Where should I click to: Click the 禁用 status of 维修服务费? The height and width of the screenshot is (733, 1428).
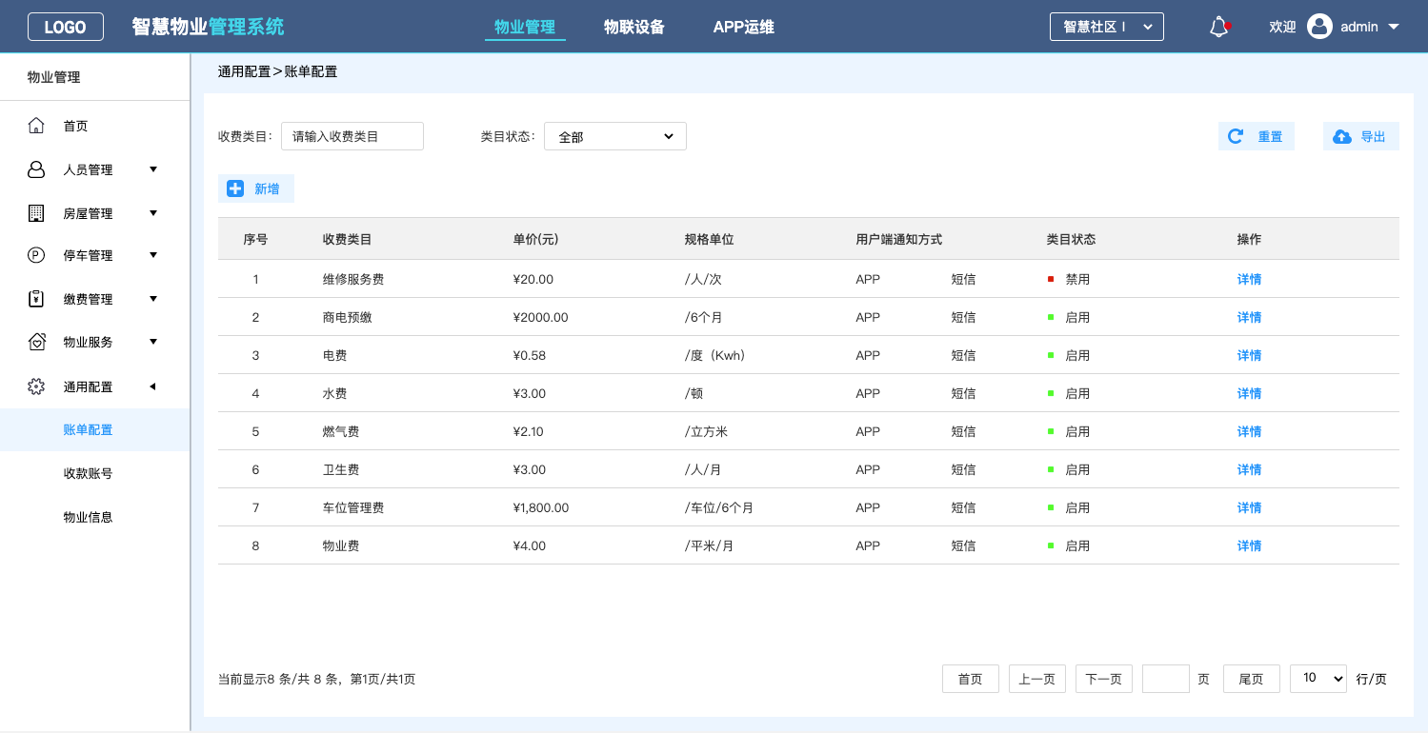click(x=1077, y=279)
